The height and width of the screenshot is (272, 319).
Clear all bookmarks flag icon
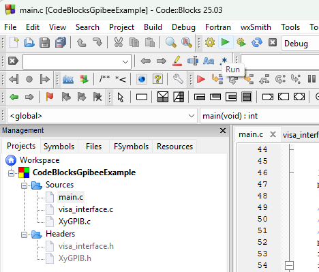(x=97, y=97)
